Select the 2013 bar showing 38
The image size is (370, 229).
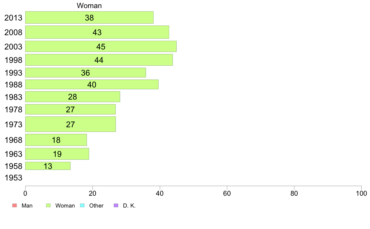tap(89, 17)
